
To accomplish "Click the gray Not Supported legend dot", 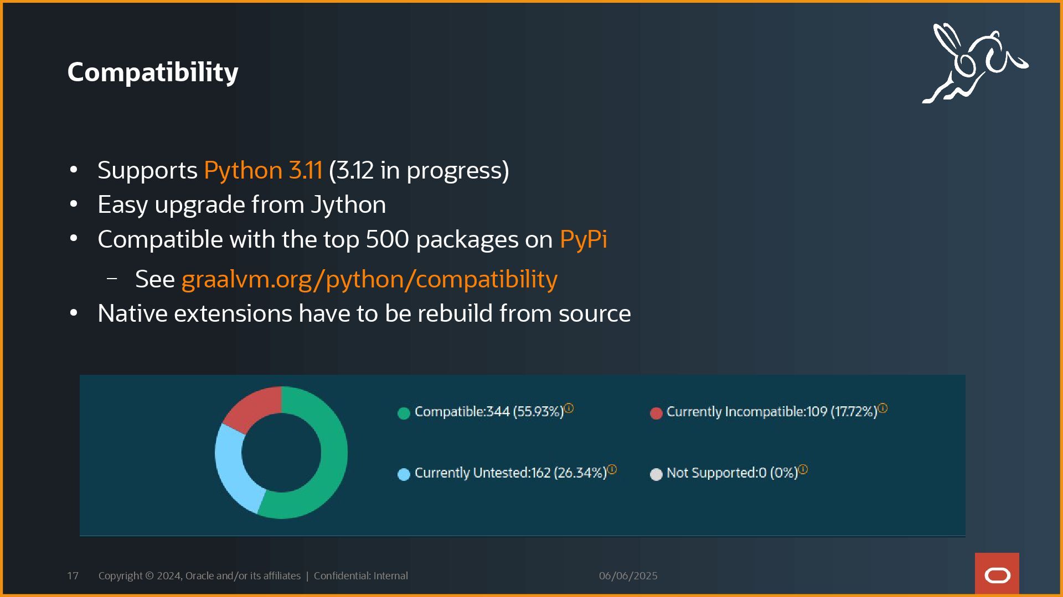I will click(656, 474).
